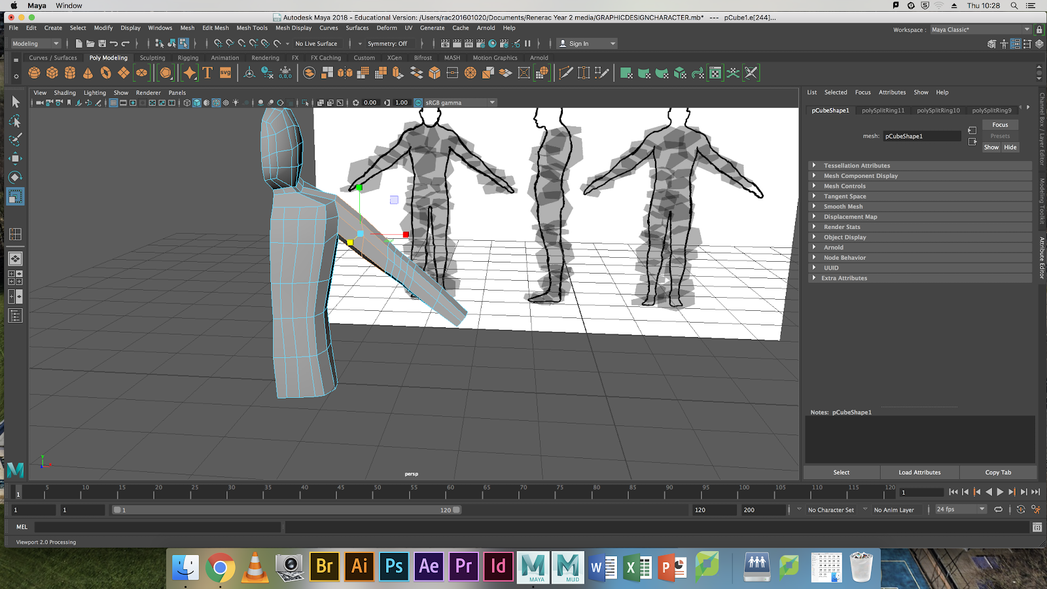Activate the Move tool
Screen dimensions: 1047x589
(16, 158)
